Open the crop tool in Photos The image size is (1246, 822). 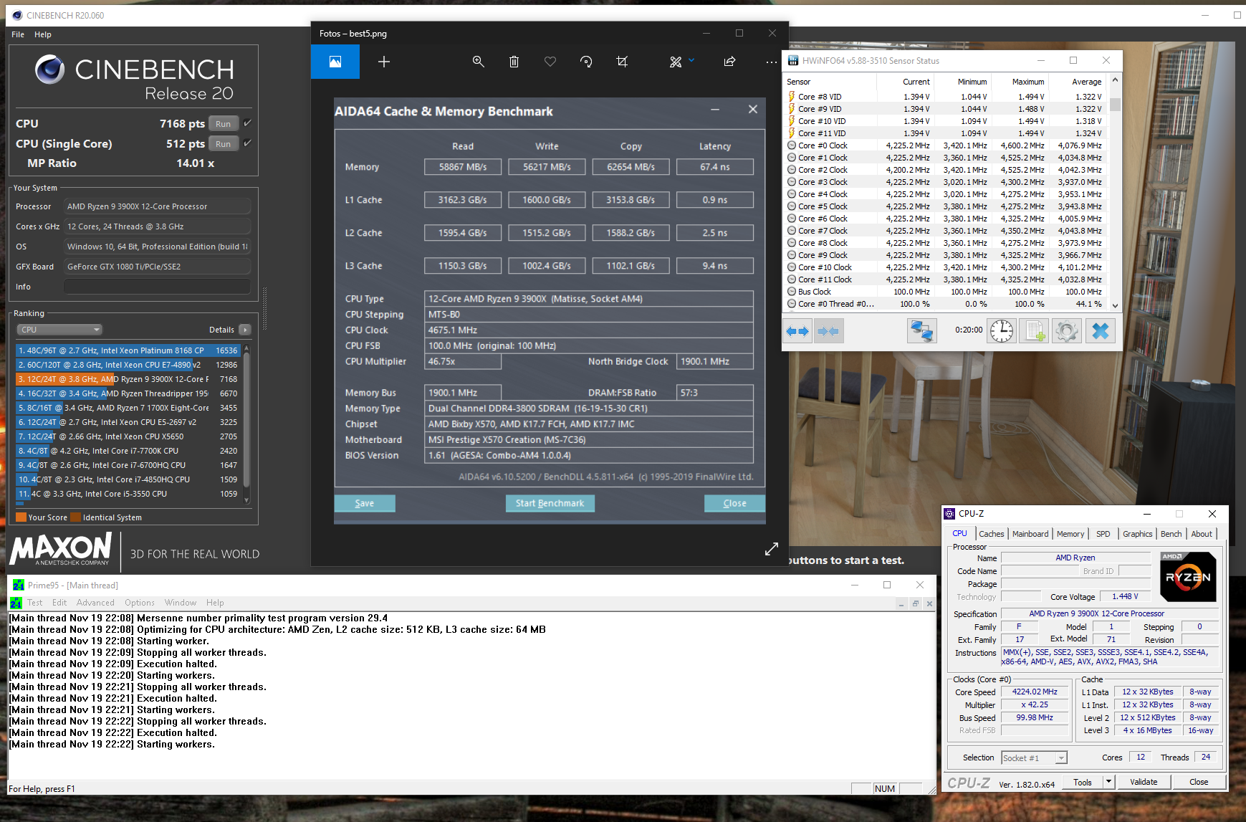coord(622,62)
